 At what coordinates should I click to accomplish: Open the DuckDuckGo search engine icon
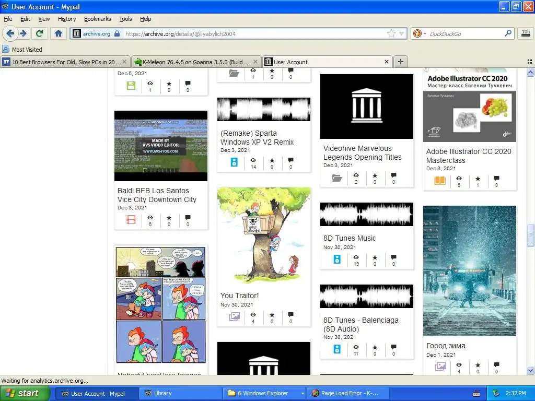(416, 33)
